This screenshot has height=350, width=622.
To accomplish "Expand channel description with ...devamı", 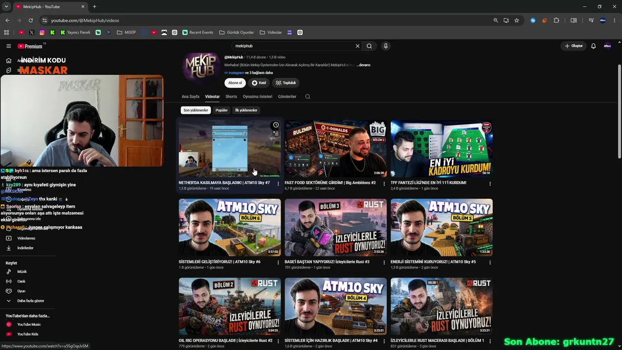I will 363,65.
